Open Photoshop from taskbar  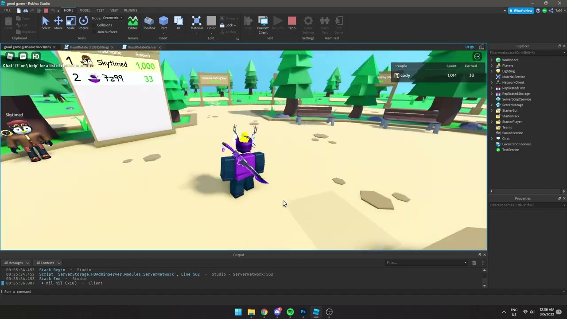pos(303,312)
